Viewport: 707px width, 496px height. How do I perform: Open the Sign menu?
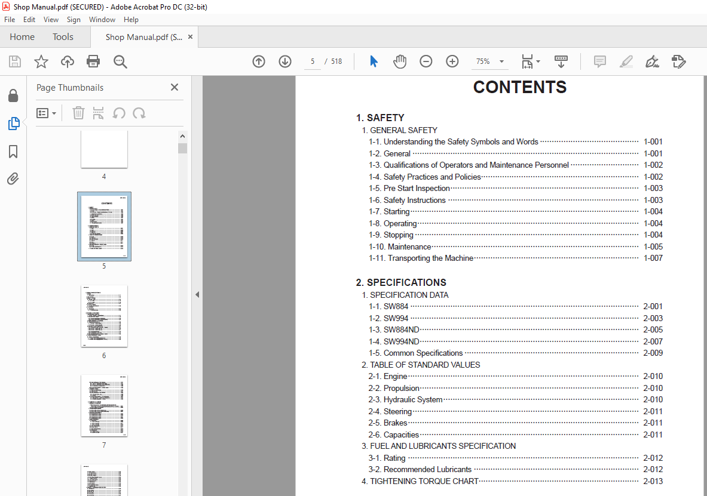coord(74,19)
